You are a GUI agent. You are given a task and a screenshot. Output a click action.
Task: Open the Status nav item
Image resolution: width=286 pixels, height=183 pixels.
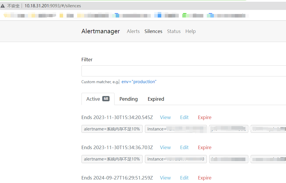point(174,31)
